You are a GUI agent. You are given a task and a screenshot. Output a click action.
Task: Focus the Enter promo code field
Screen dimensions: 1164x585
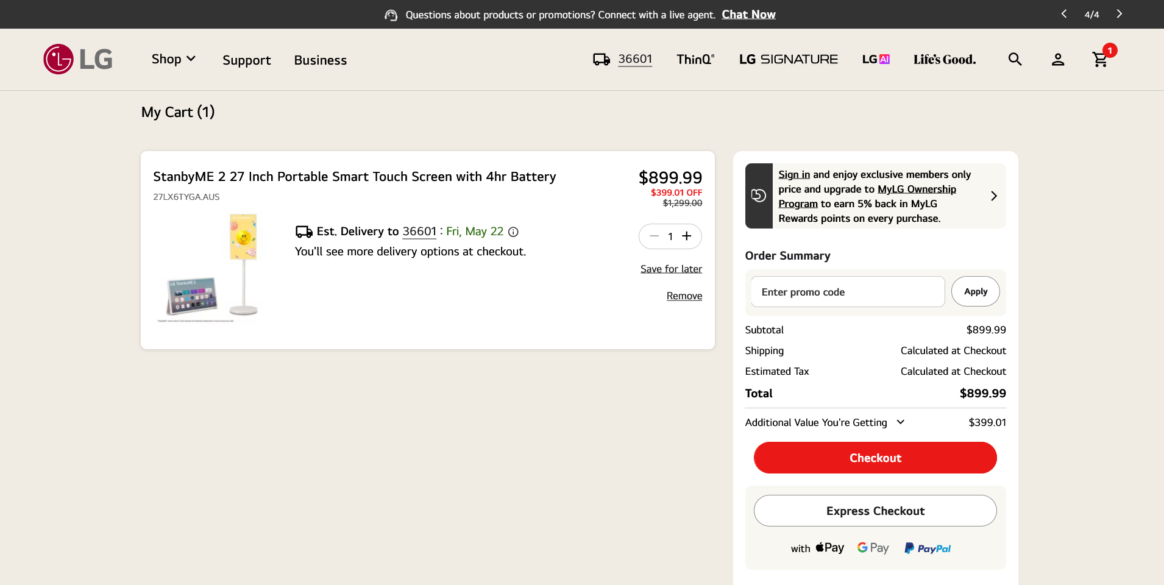pos(848,292)
